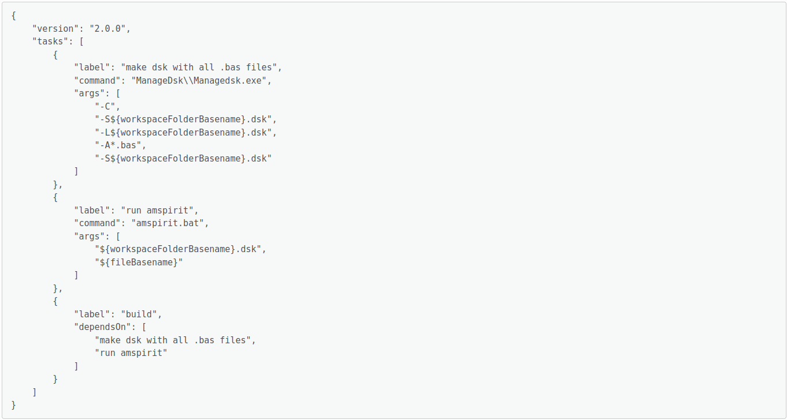Click the ManageDsk\\Managedsk.exe command string
This screenshot has height=420, width=787.
(201, 80)
